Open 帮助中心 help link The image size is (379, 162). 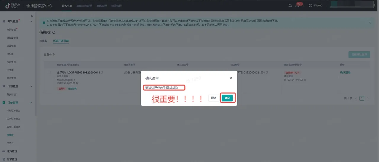point(316,6)
